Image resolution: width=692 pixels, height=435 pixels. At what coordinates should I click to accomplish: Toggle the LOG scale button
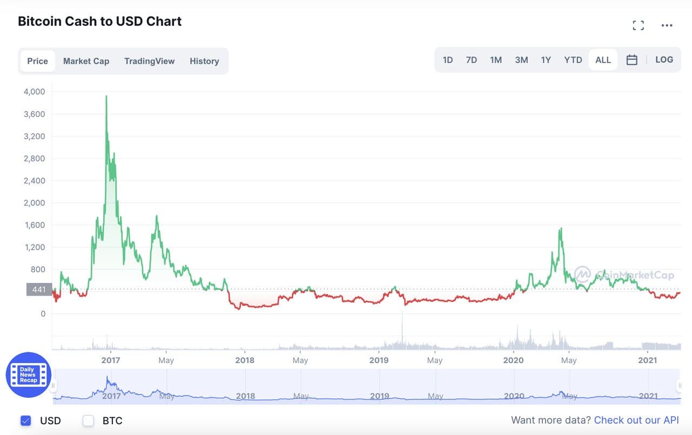click(x=664, y=60)
